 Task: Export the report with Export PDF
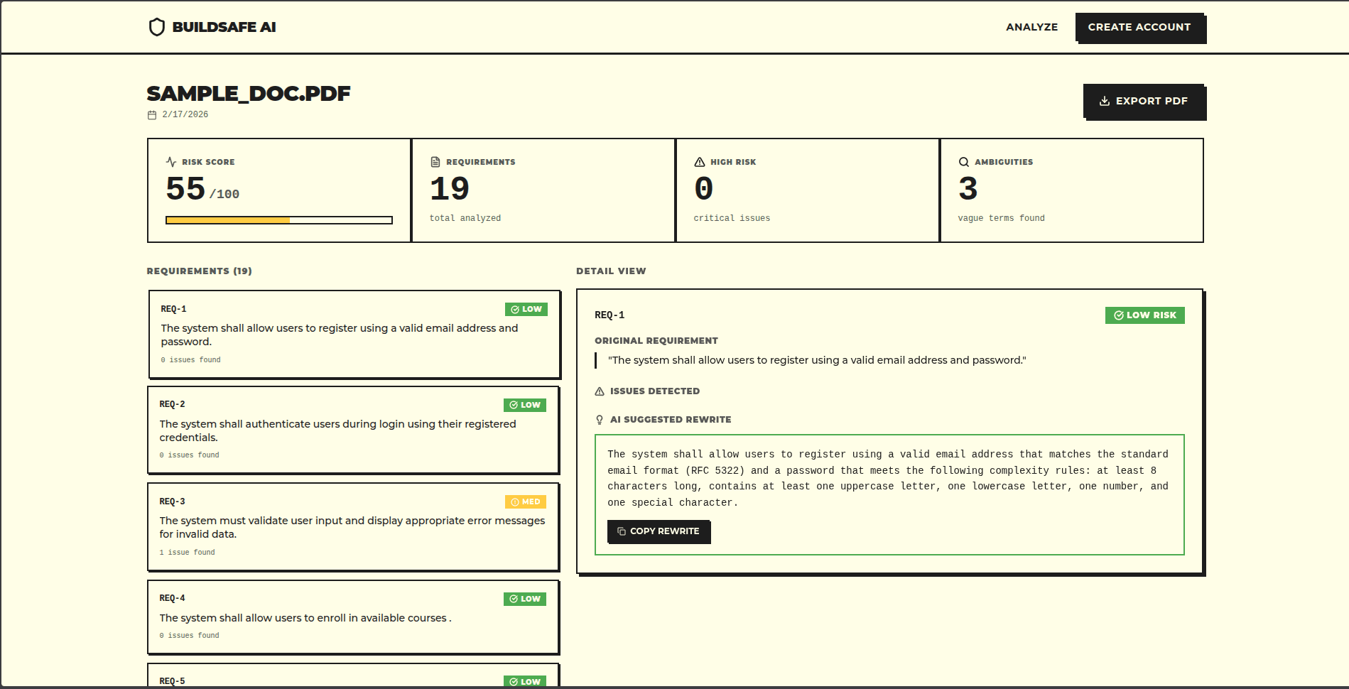(x=1144, y=101)
